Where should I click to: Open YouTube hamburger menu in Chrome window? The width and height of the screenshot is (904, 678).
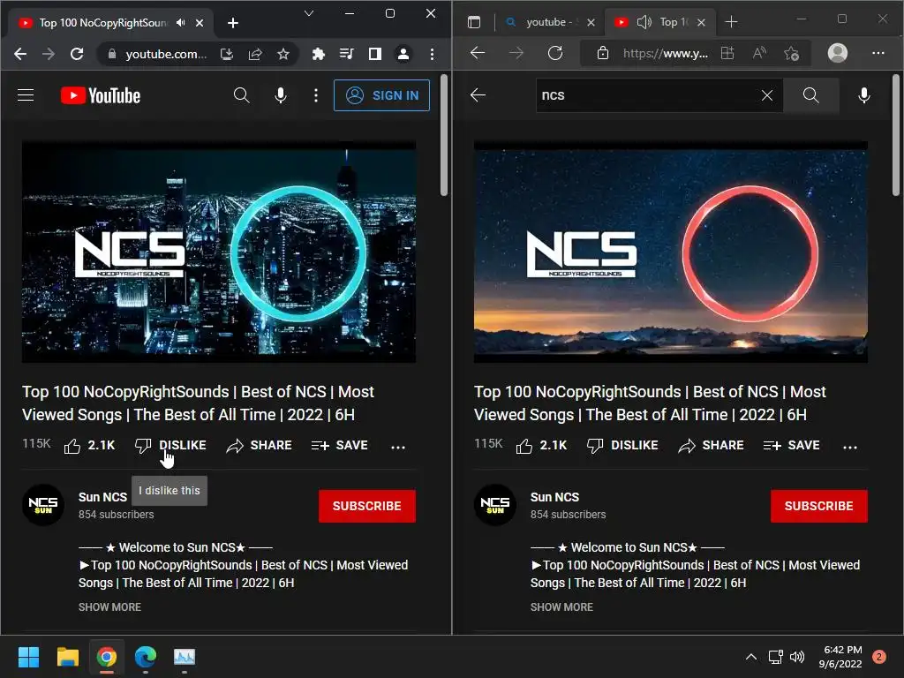(26, 95)
